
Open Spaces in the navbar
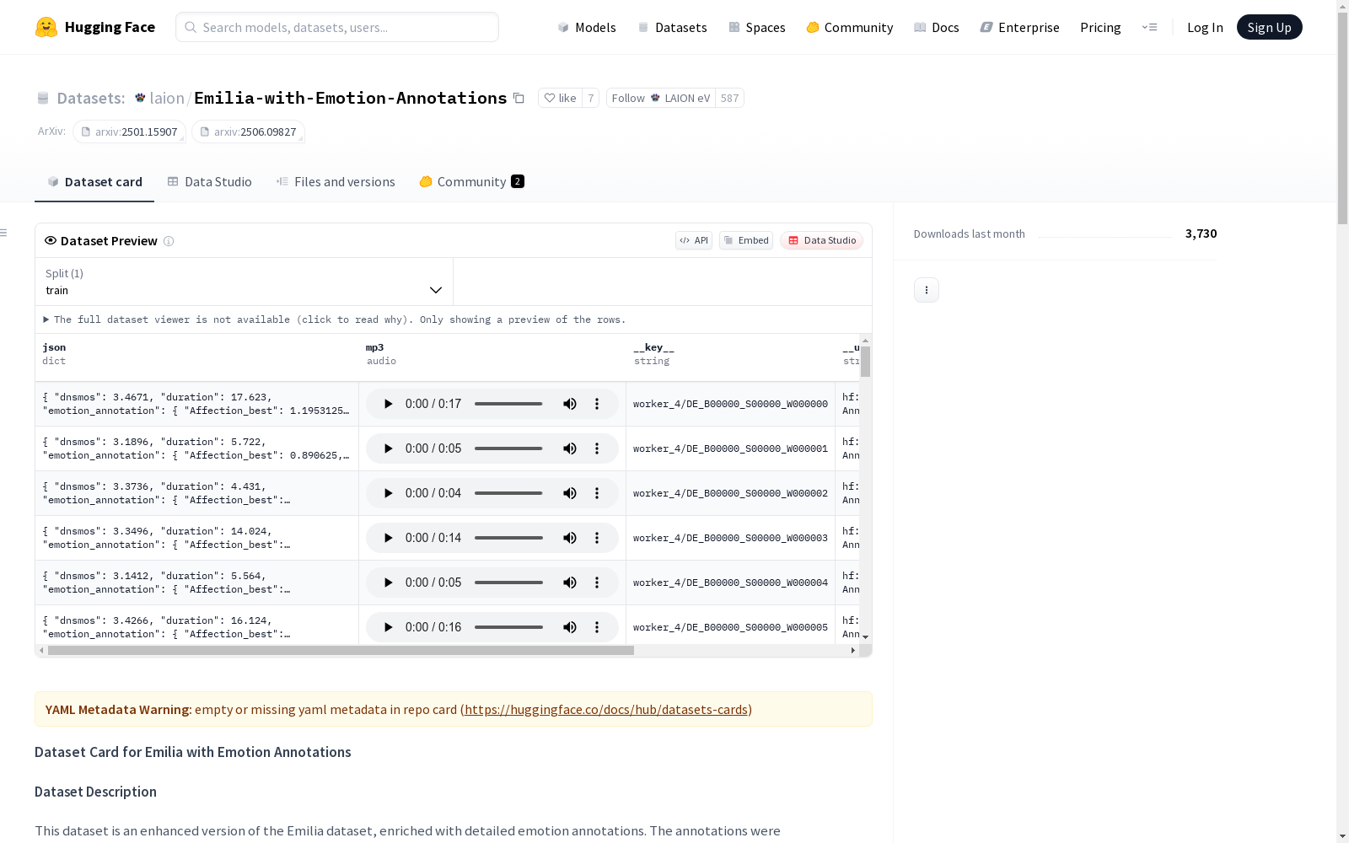[757, 27]
